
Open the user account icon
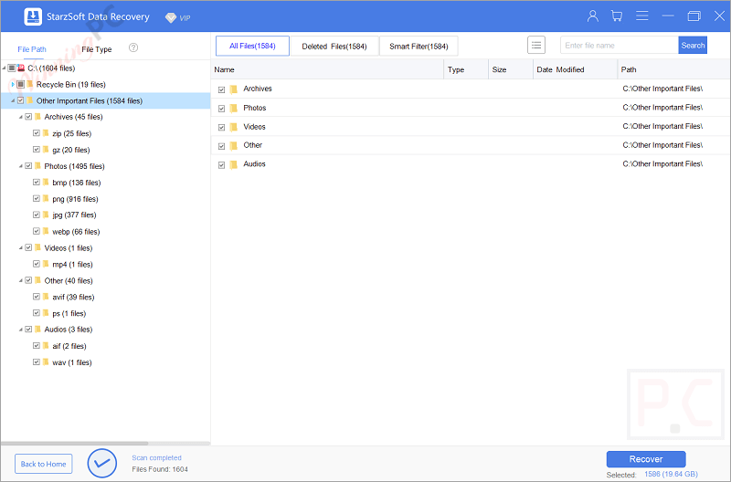click(592, 16)
